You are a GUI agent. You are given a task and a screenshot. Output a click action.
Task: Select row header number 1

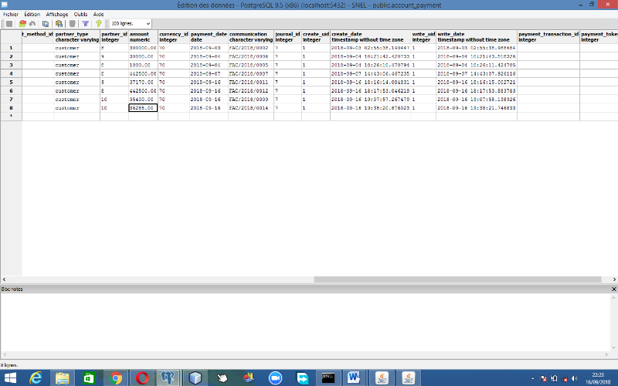tap(11, 48)
